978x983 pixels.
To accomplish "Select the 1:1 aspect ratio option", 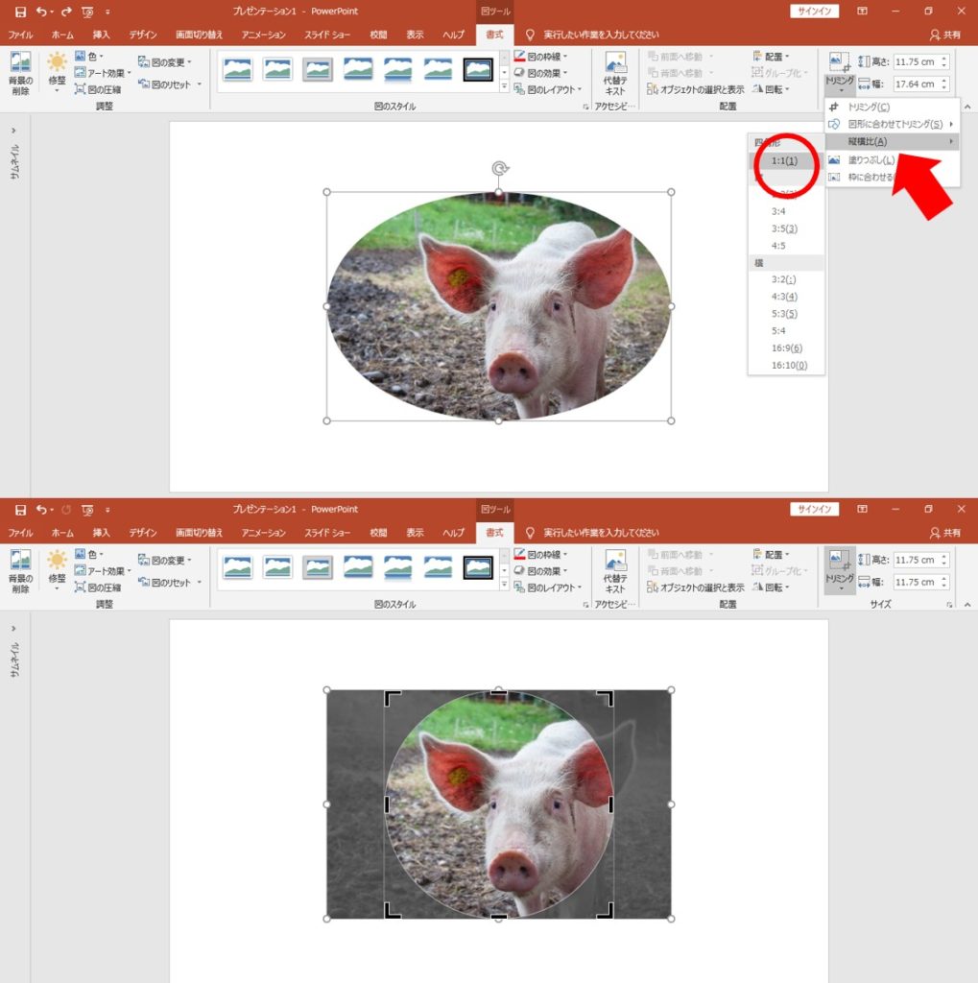I will (784, 160).
